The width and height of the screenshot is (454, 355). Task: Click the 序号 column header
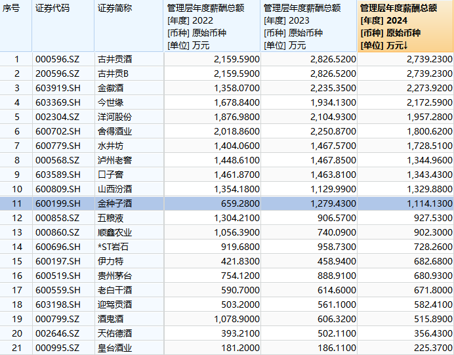[16, 9]
